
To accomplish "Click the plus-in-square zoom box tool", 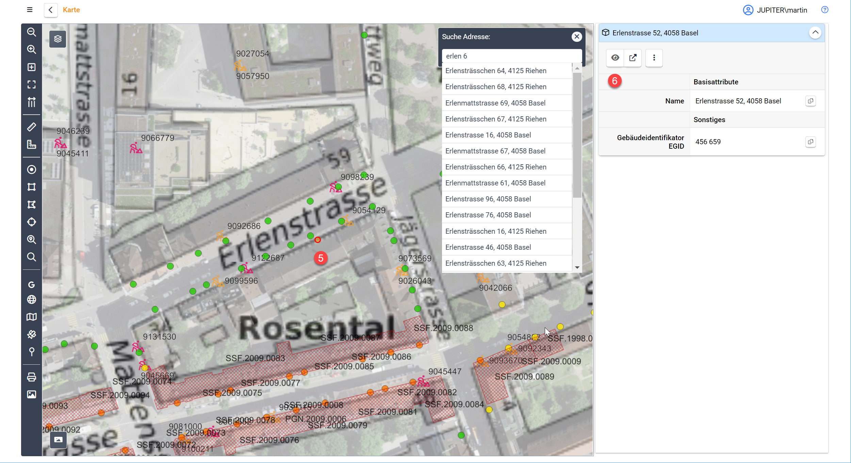I will pyautogui.click(x=32, y=67).
